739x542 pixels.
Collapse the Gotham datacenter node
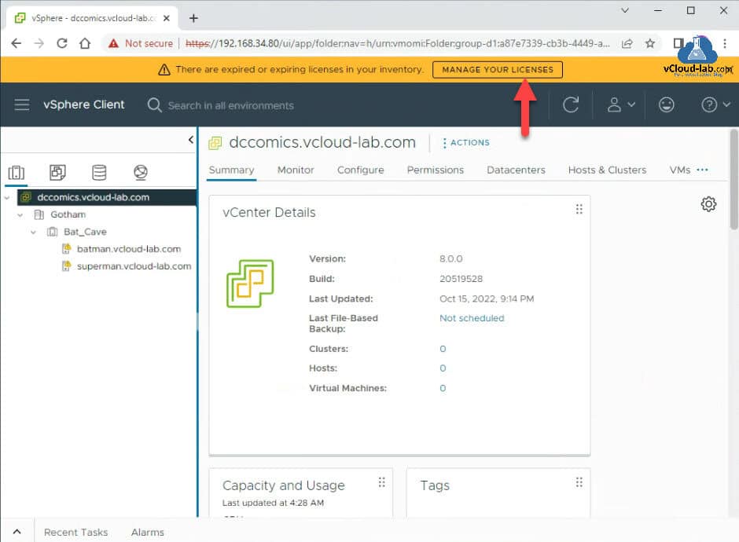pos(20,214)
